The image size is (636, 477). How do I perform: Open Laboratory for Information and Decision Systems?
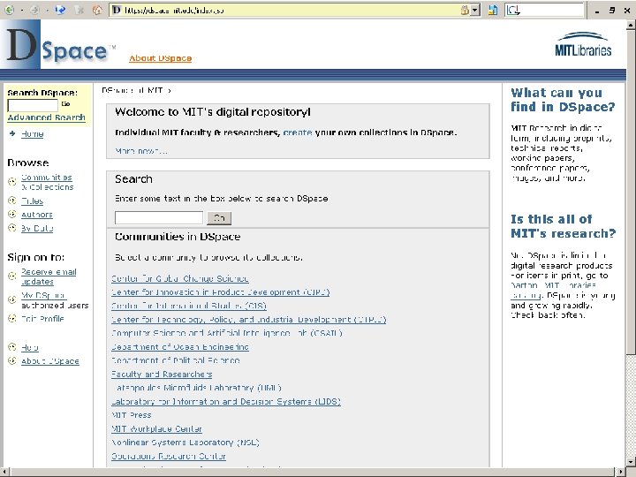point(226,401)
